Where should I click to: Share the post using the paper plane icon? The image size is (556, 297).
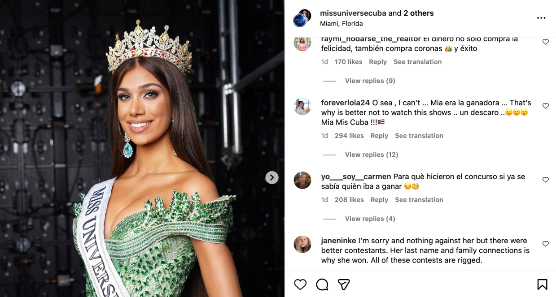(344, 284)
